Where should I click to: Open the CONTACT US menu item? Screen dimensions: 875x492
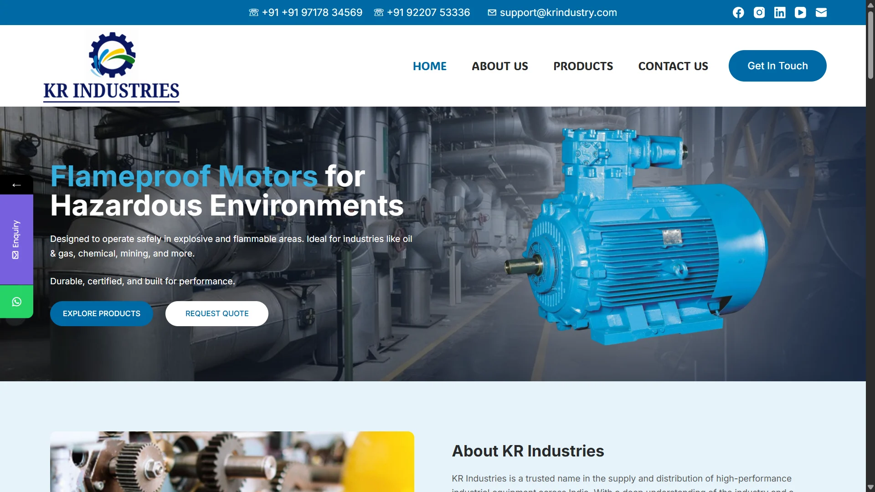coord(673,66)
